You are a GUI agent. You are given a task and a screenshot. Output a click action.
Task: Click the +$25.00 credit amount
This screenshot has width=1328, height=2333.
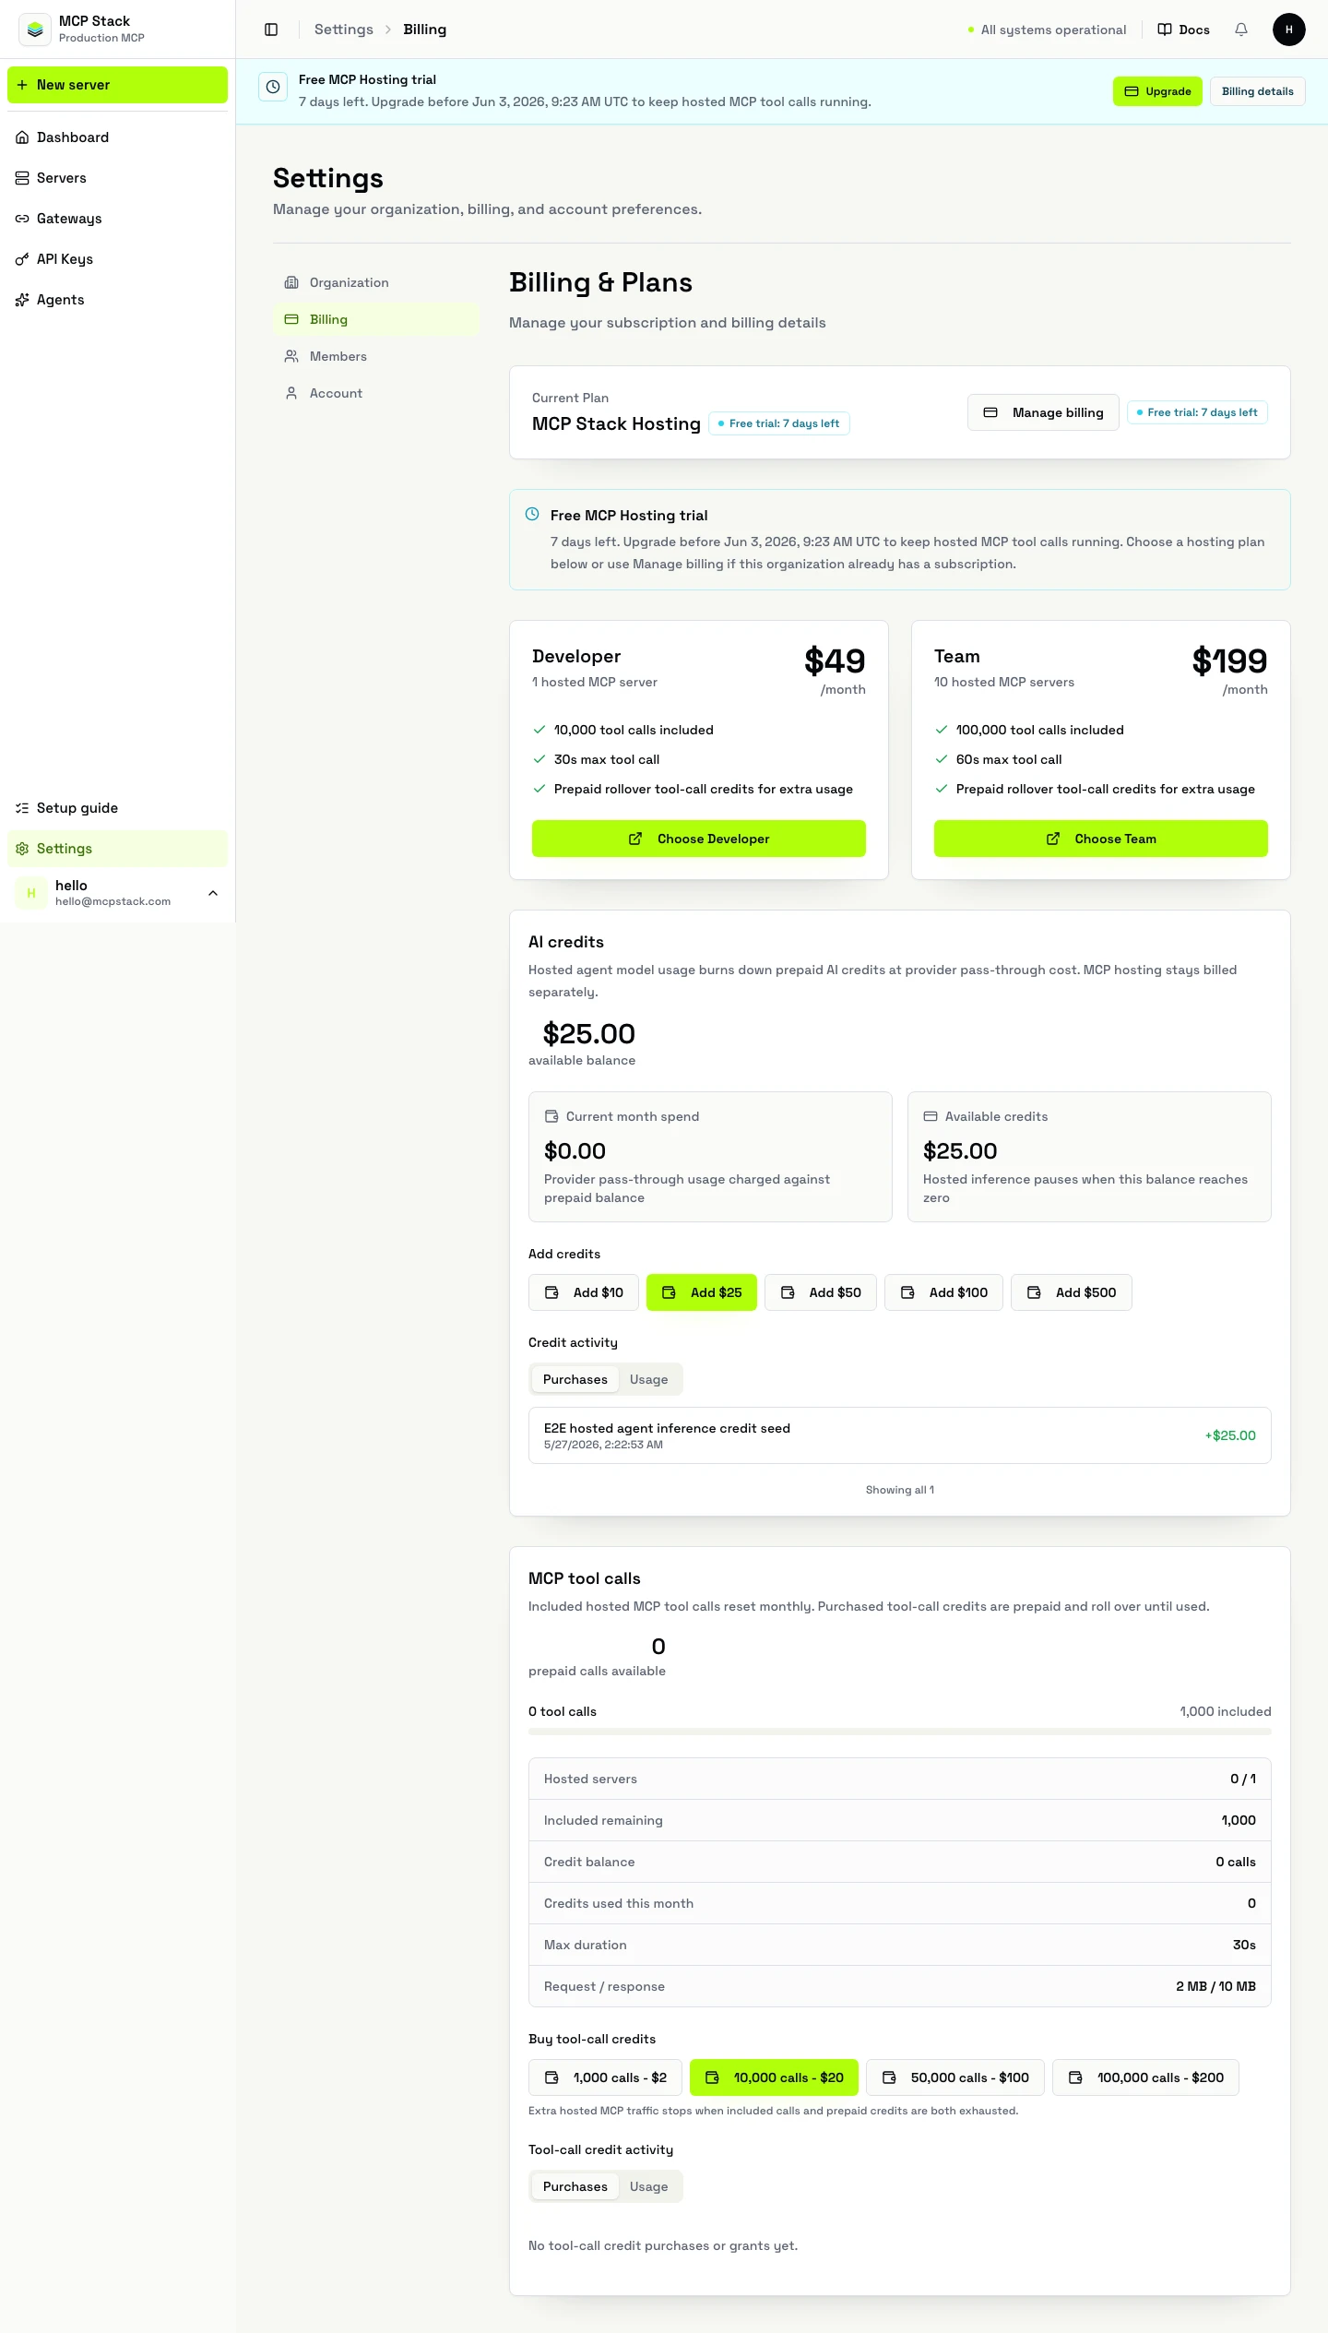click(1230, 1435)
